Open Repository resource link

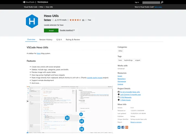coord(122,79)
